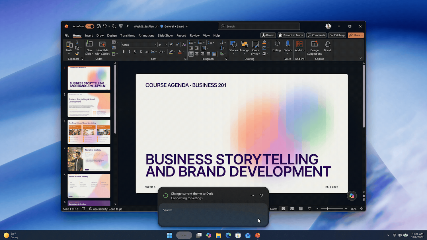This screenshot has height=240, width=427.
Task: Adjust the zoom slider handle
Action: pyautogui.click(x=327, y=209)
